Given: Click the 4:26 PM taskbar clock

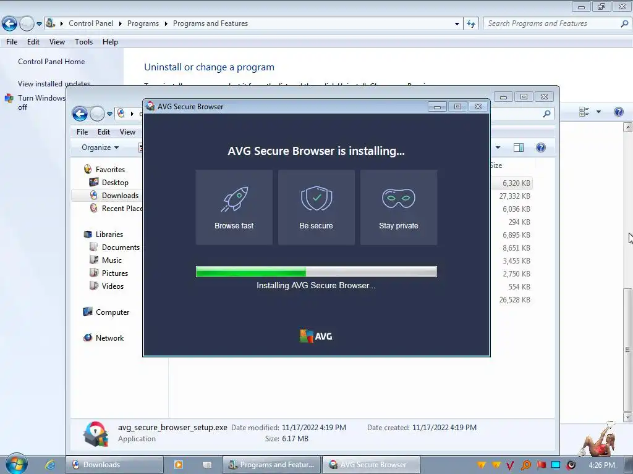Looking at the screenshot, I should point(601,465).
